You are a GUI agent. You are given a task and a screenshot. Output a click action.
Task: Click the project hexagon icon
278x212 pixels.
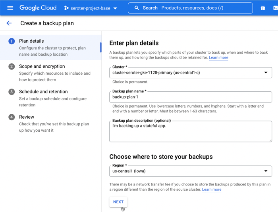[66, 8]
